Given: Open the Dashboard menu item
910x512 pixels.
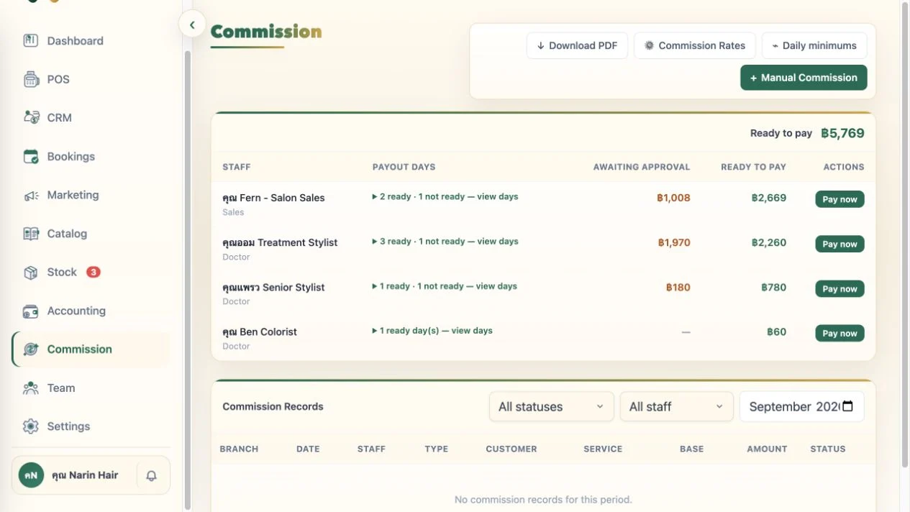Looking at the screenshot, I should pyautogui.click(x=91, y=40).
